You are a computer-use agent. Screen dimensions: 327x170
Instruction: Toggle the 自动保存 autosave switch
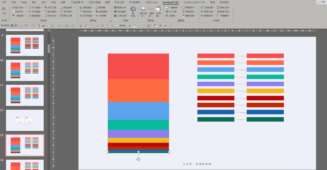14,26
